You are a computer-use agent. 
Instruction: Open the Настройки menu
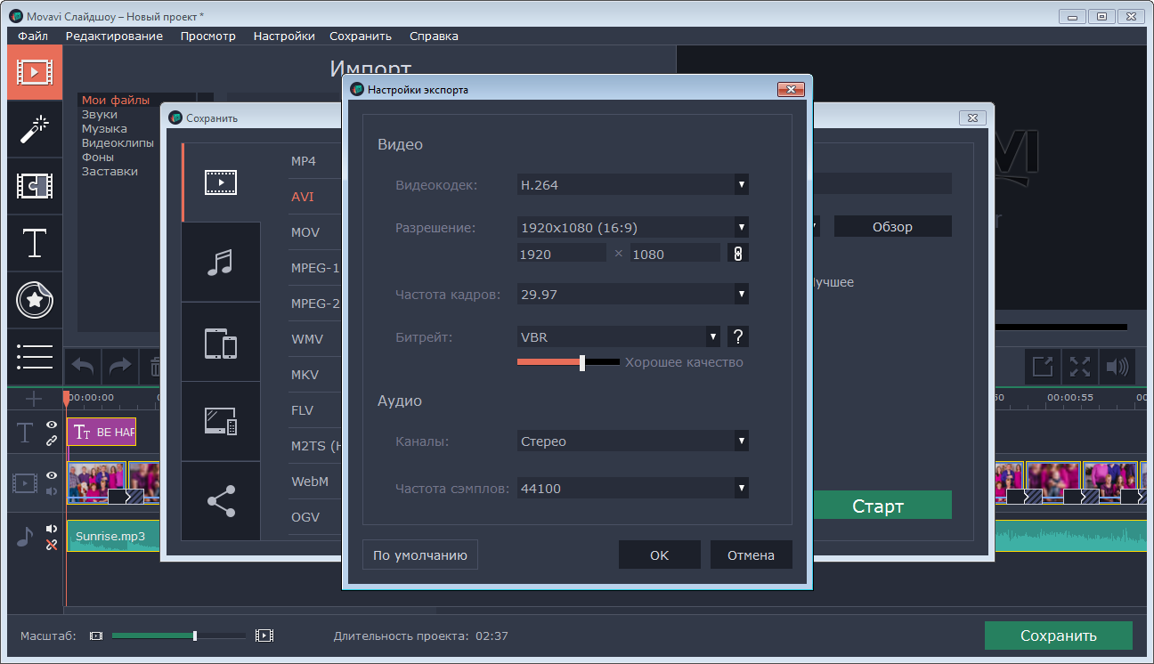pos(283,36)
